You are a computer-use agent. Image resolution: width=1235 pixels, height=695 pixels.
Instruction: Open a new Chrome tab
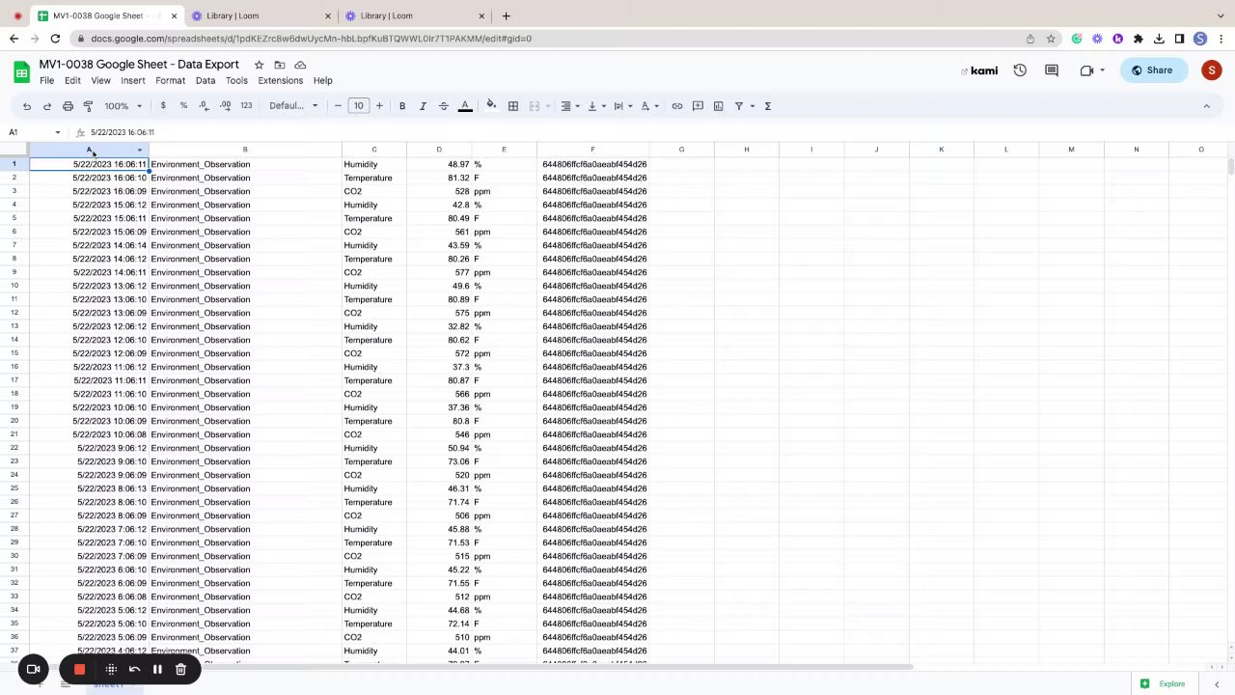pyautogui.click(x=506, y=15)
